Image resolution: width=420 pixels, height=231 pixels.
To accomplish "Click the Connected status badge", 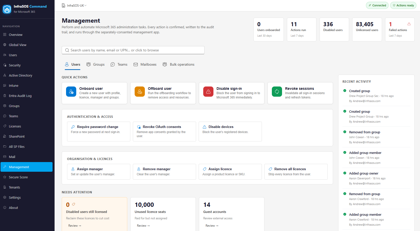I will (377, 5).
